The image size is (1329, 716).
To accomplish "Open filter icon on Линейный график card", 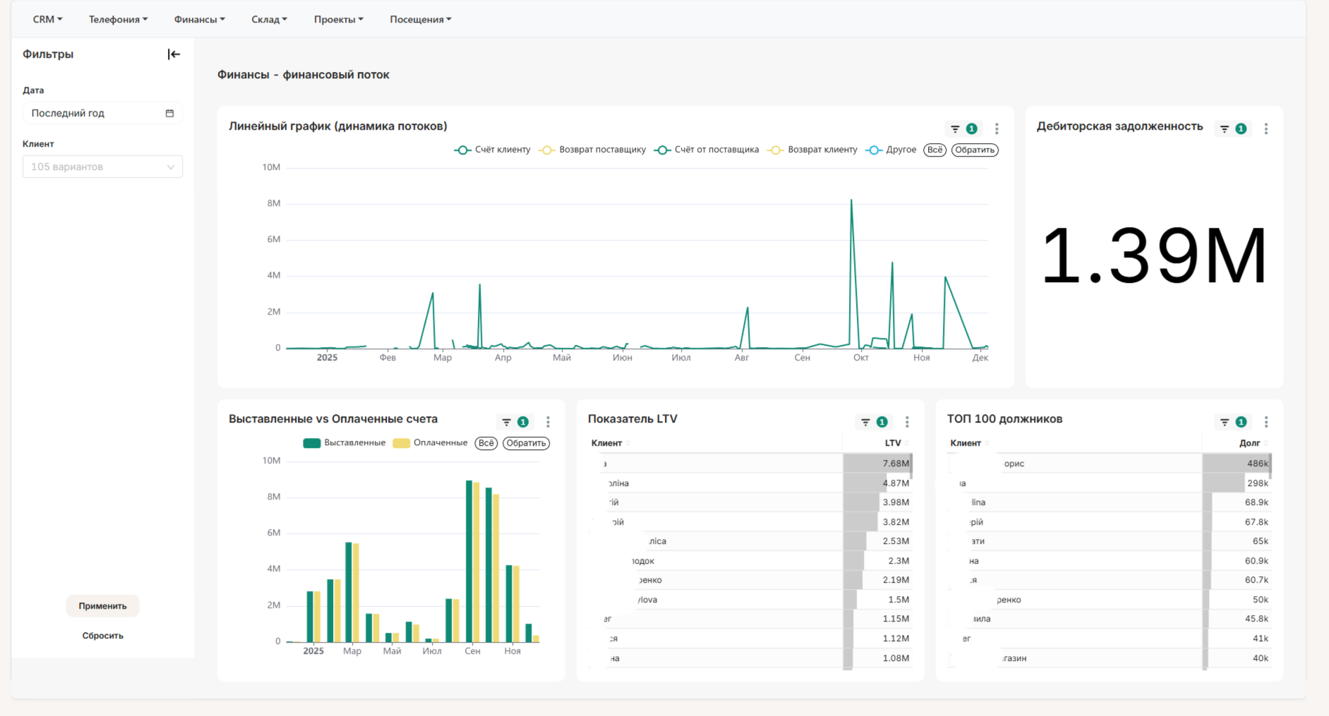I will point(955,129).
